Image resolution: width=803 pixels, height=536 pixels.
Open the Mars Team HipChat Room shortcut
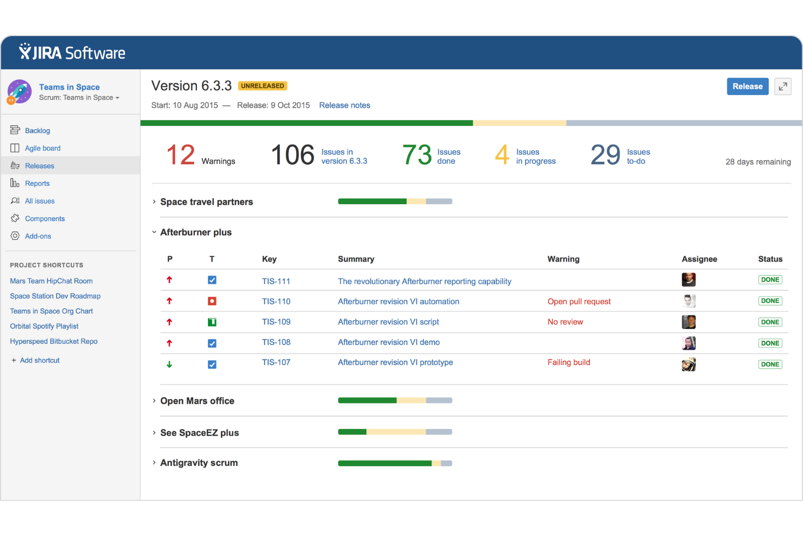click(51, 281)
